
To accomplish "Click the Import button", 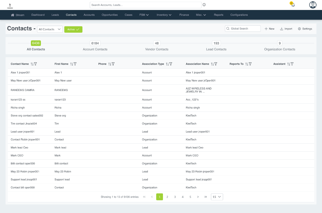I will click(x=286, y=29).
